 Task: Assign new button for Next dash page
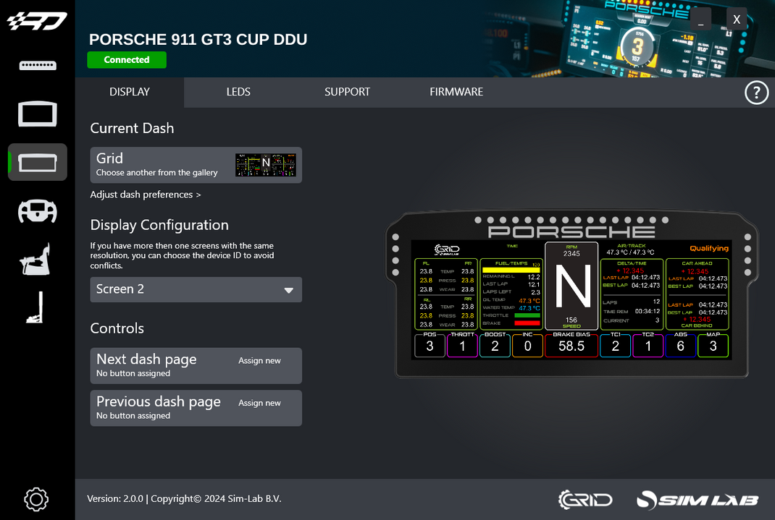point(259,360)
